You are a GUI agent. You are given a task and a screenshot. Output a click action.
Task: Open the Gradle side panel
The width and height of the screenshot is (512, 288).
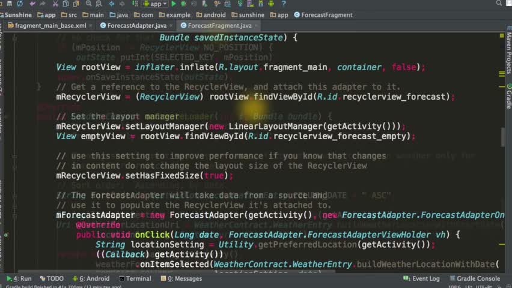[509, 96]
